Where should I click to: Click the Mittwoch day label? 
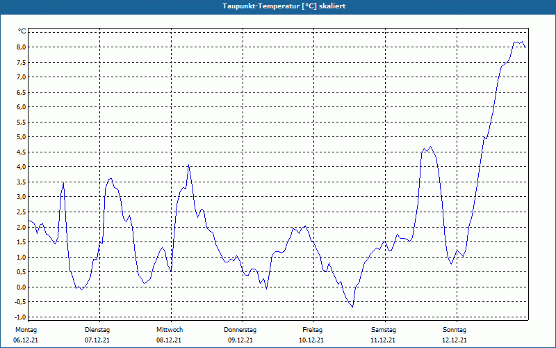(170, 330)
